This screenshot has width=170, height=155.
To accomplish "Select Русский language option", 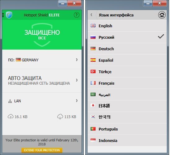I will 127,37.
